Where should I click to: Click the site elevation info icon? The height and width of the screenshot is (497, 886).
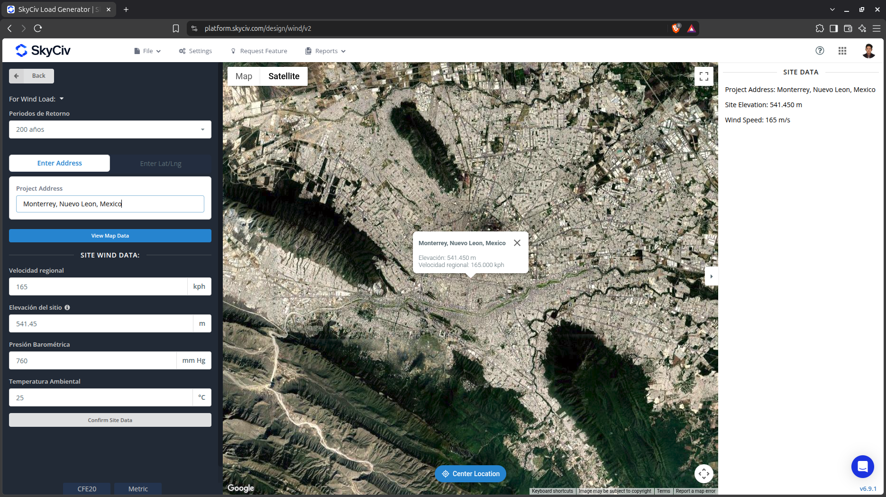(x=67, y=307)
